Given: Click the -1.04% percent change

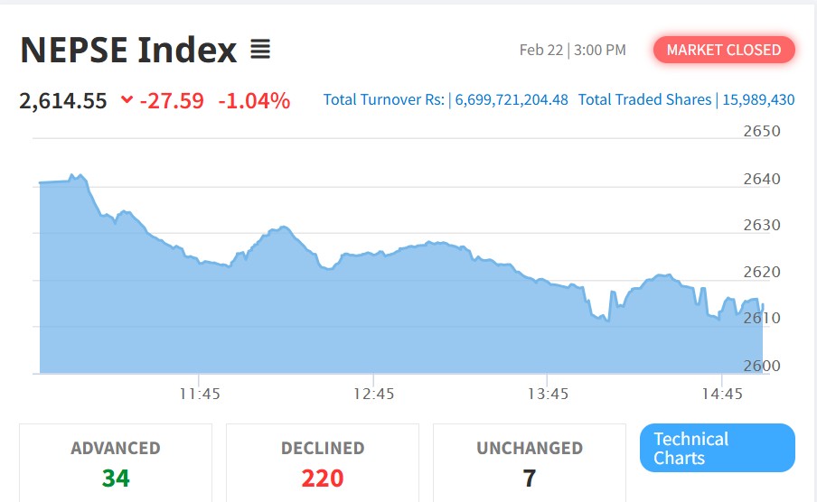Looking at the screenshot, I should click(254, 100).
